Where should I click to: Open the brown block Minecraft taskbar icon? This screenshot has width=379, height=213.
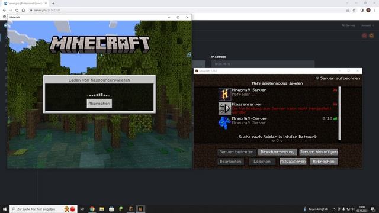coord(131,209)
